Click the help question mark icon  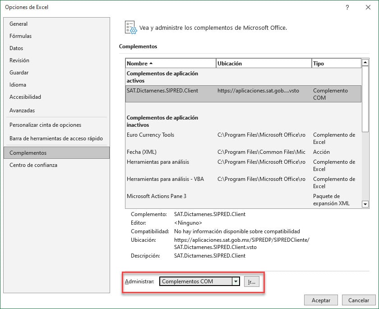tap(347, 7)
